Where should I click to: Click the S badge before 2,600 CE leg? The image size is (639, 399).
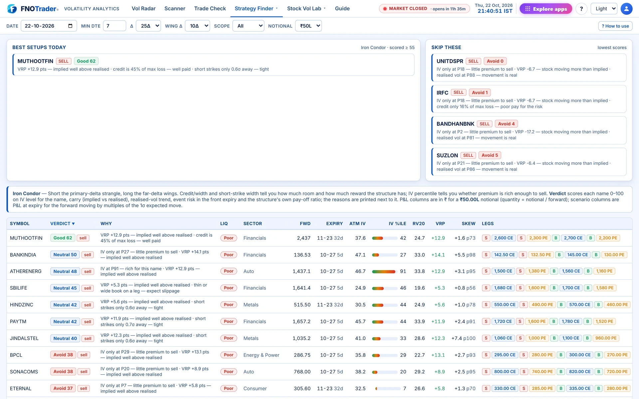[x=486, y=238]
